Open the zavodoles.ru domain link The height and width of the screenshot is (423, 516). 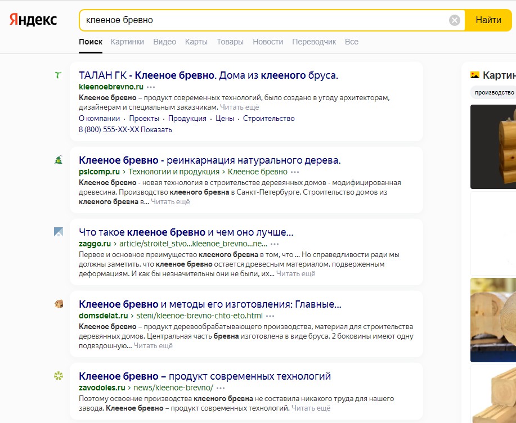pyautogui.click(x=102, y=388)
